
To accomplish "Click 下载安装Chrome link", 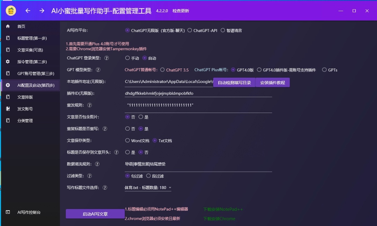I will pos(219,219).
